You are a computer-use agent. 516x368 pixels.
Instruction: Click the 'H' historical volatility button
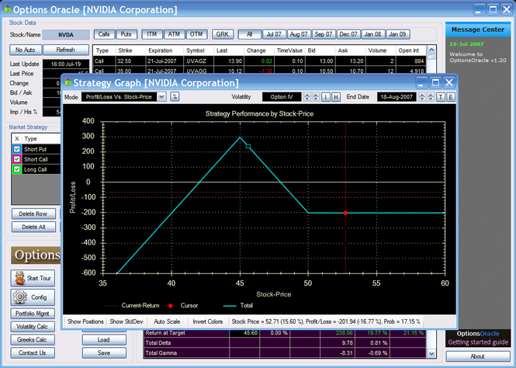[x=335, y=97]
